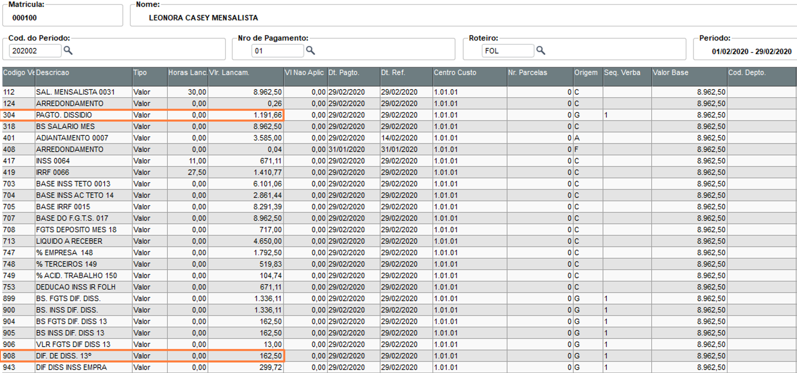
Task: Click the value 299,72 in last row
Action: [x=271, y=368]
